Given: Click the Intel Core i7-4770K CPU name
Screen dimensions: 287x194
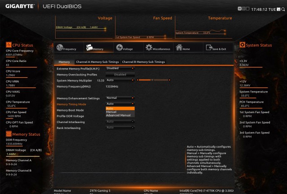Looking at the screenshot, I should [206, 191].
